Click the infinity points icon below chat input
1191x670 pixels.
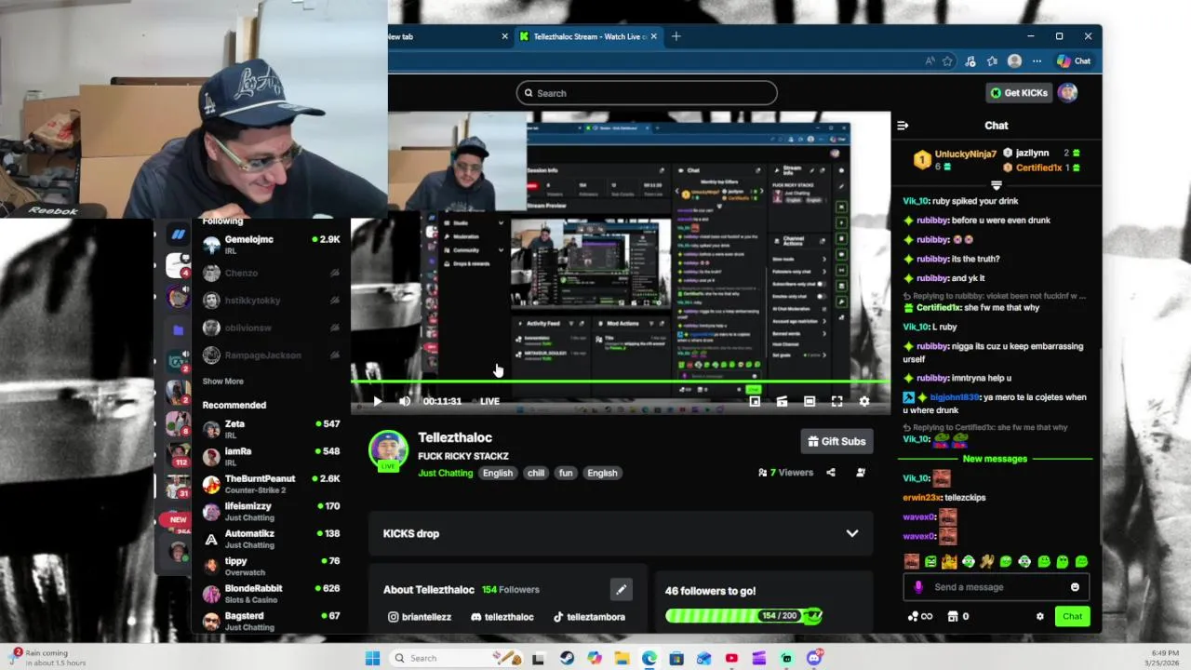click(919, 616)
